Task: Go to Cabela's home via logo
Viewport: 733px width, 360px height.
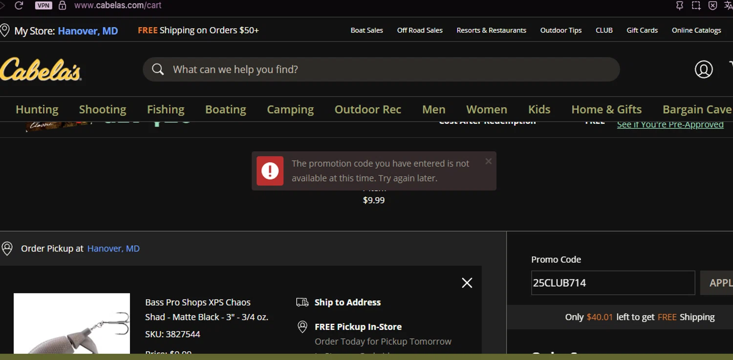Action: [41, 69]
